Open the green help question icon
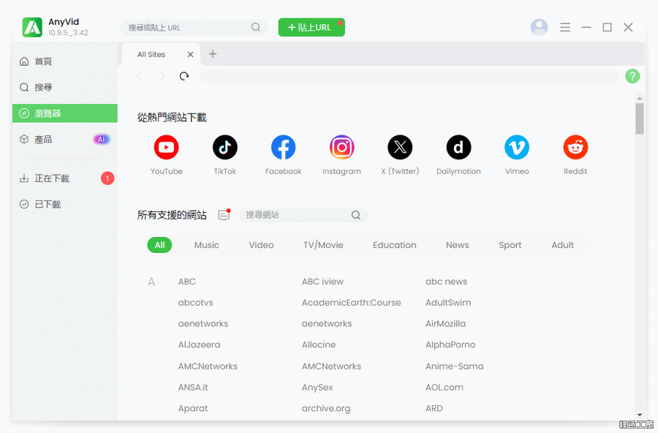658x433 pixels. click(x=632, y=76)
